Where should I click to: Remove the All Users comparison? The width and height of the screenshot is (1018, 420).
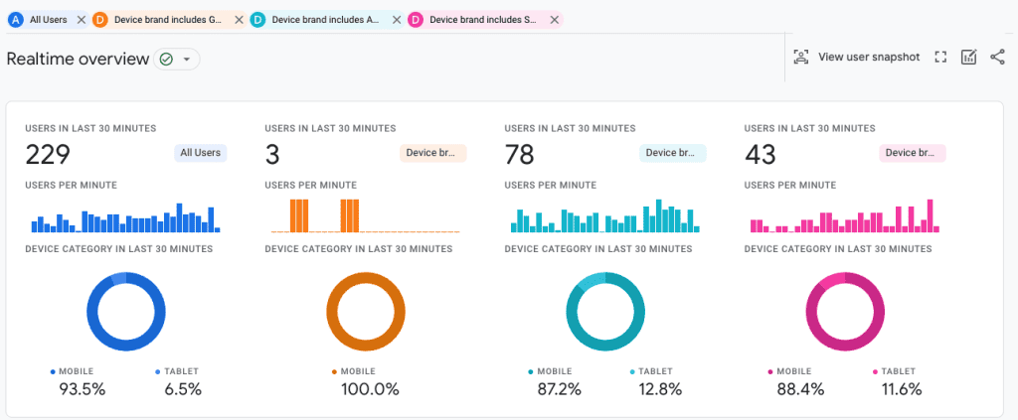82,20
